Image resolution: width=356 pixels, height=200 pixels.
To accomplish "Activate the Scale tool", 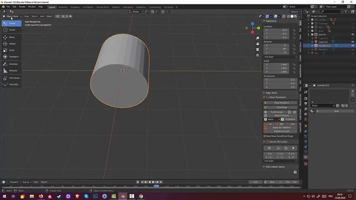I will coord(12,50).
